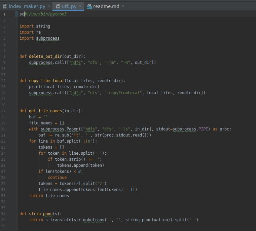The image size is (256, 231).
Task: Click 'len(tokens)' on line 27
Action: (58, 171)
